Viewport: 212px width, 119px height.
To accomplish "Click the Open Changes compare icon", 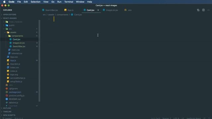I will (x=198, y=10).
